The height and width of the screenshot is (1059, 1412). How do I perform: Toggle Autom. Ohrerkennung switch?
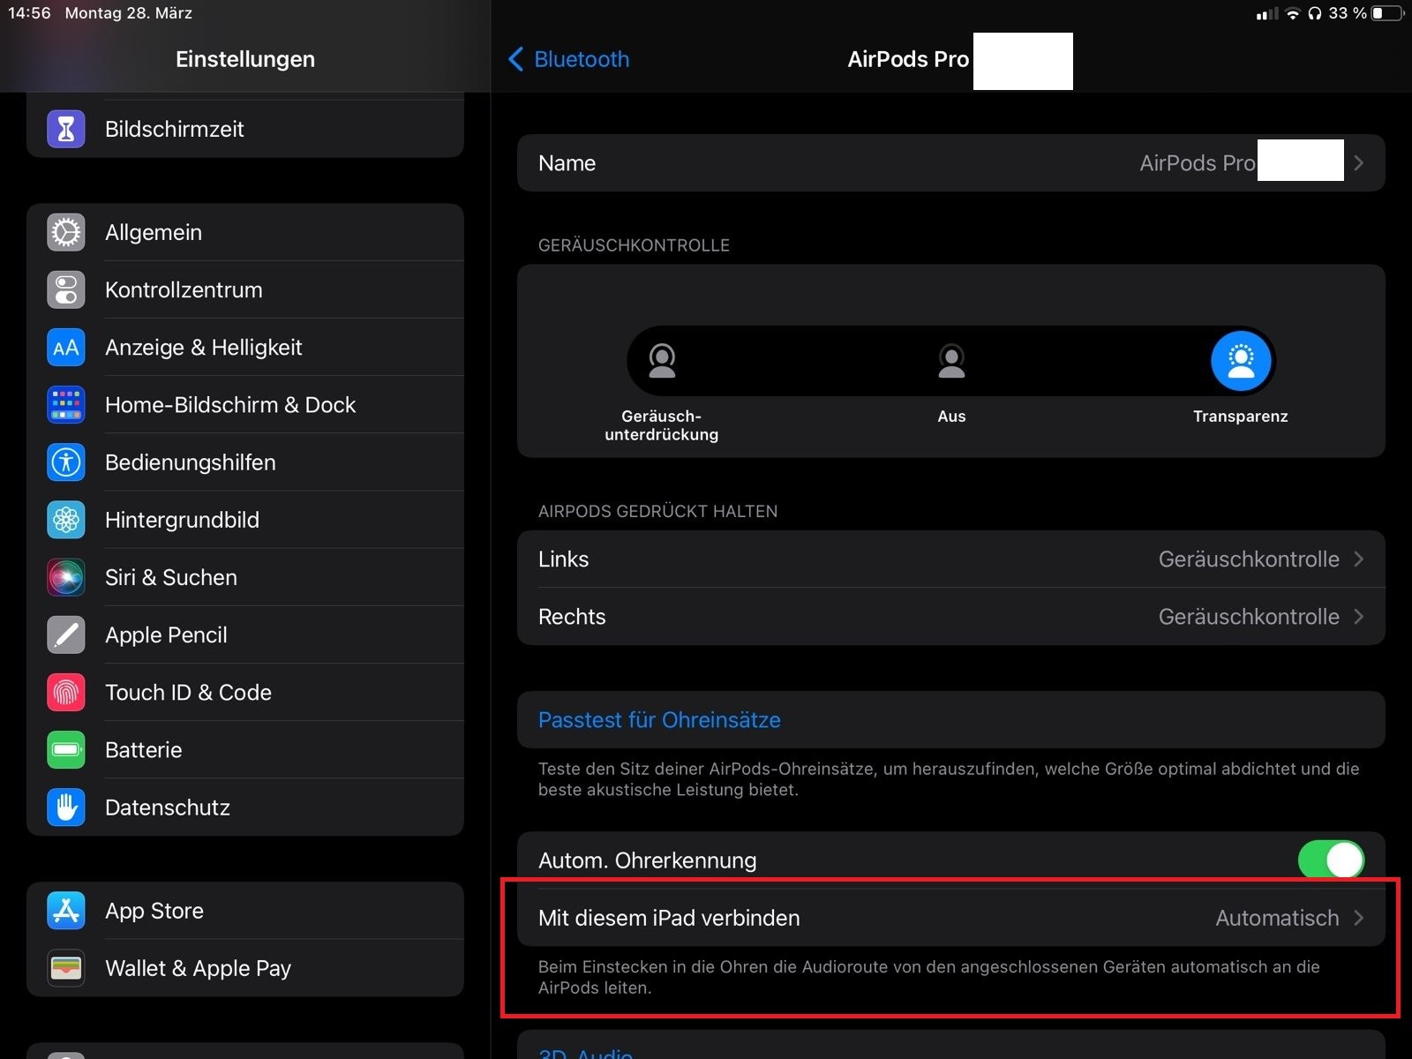1331,860
